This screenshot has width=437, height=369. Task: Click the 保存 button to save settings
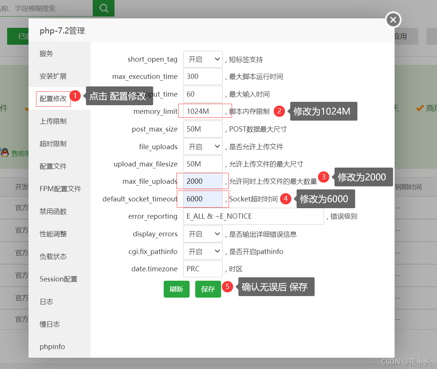click(208, 289)
